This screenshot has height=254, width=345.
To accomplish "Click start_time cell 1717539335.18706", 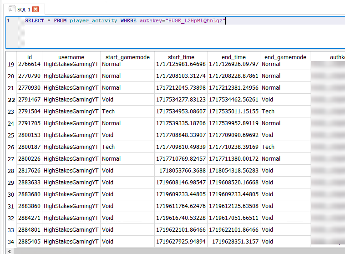I will [x=181, y=123].
